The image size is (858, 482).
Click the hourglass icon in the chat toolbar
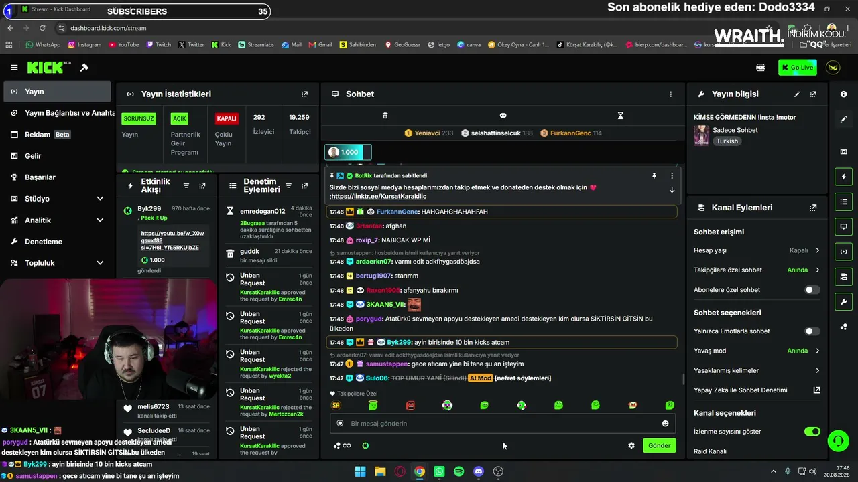pos(621,116)
